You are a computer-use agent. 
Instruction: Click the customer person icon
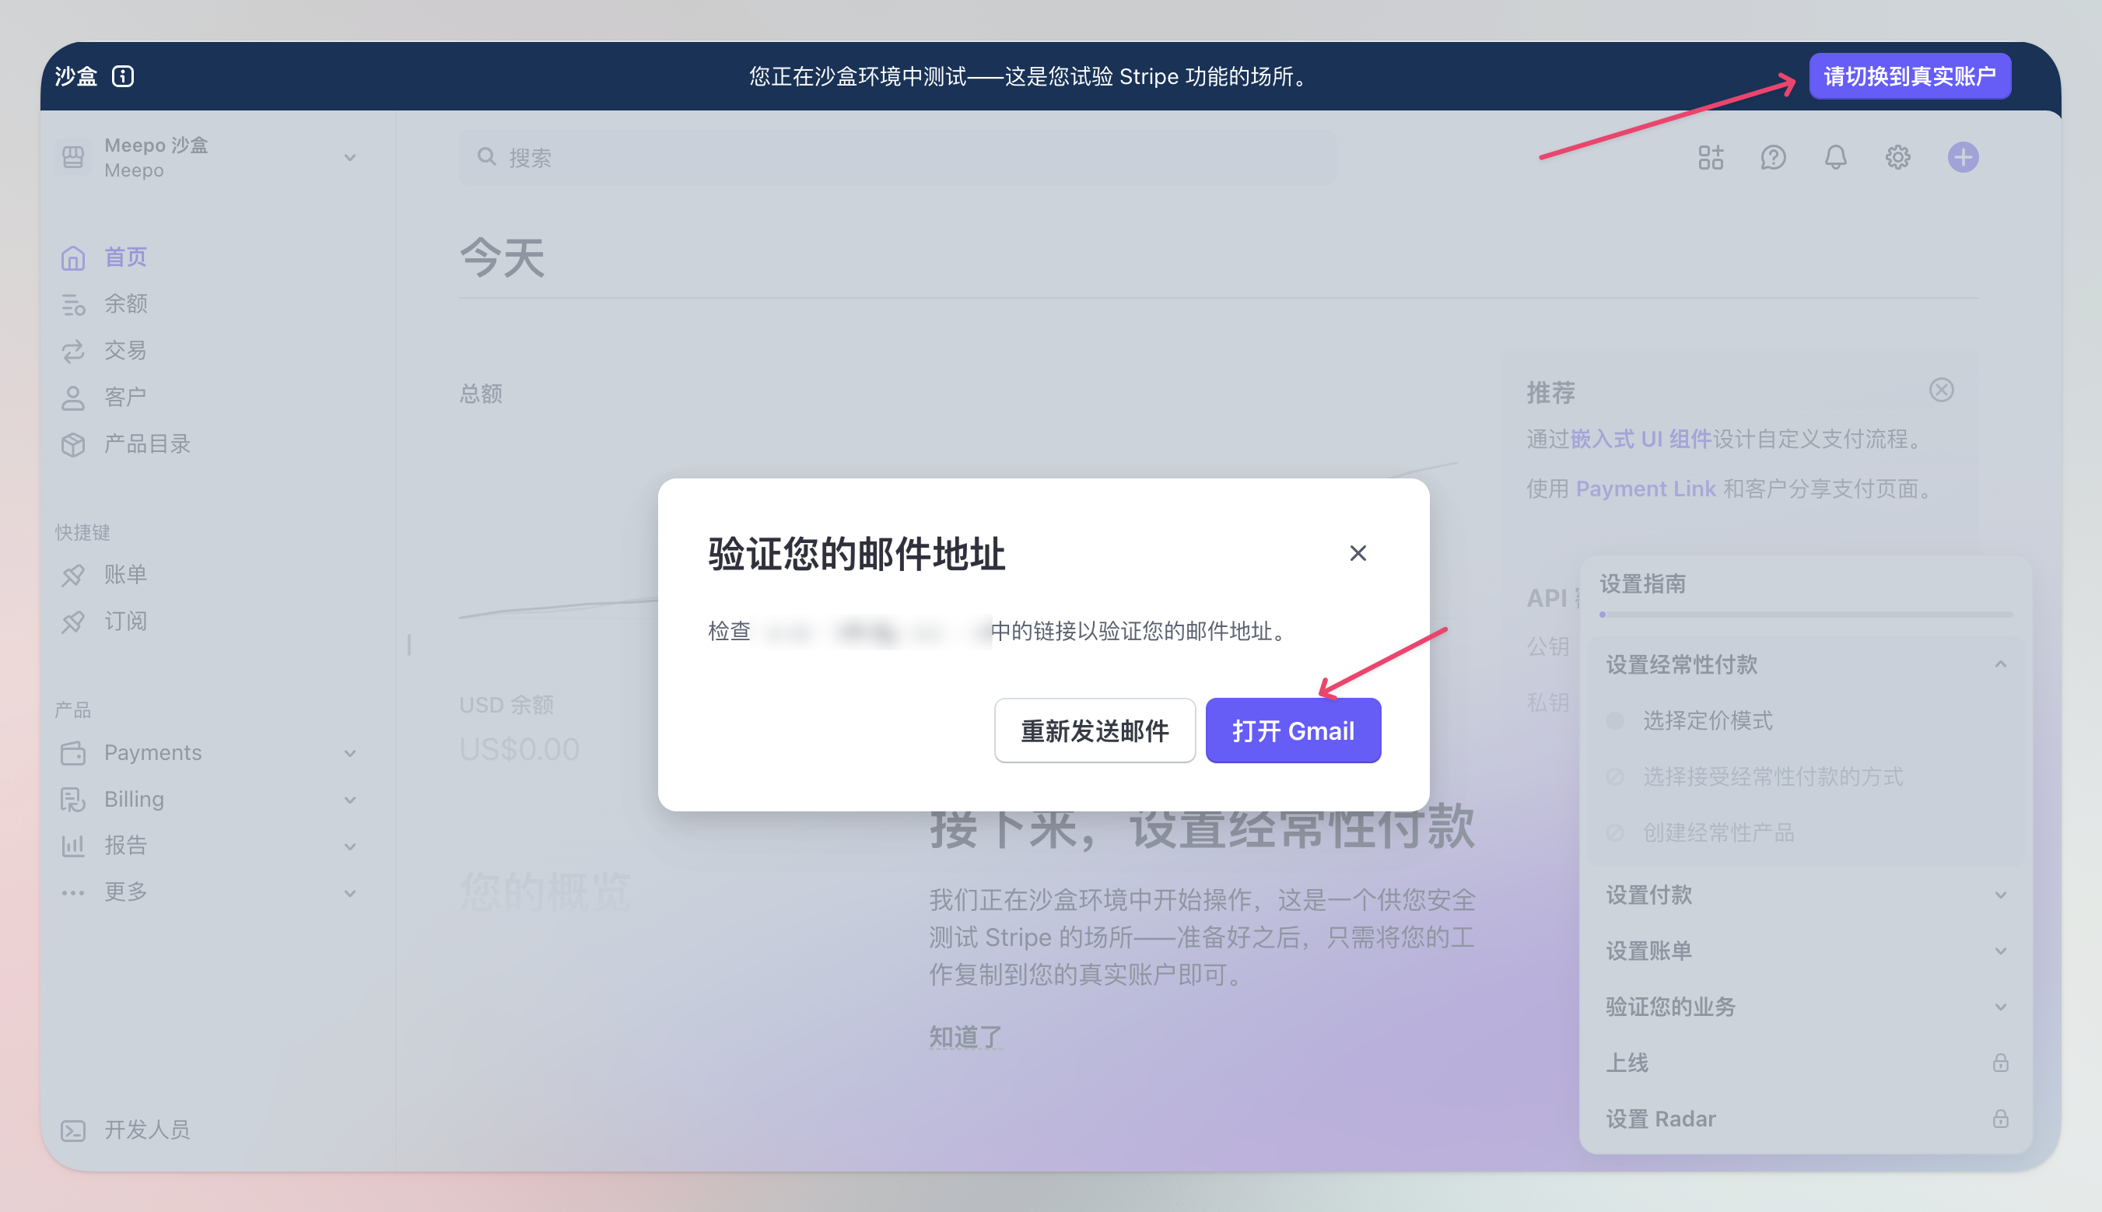tap(73, 398)
